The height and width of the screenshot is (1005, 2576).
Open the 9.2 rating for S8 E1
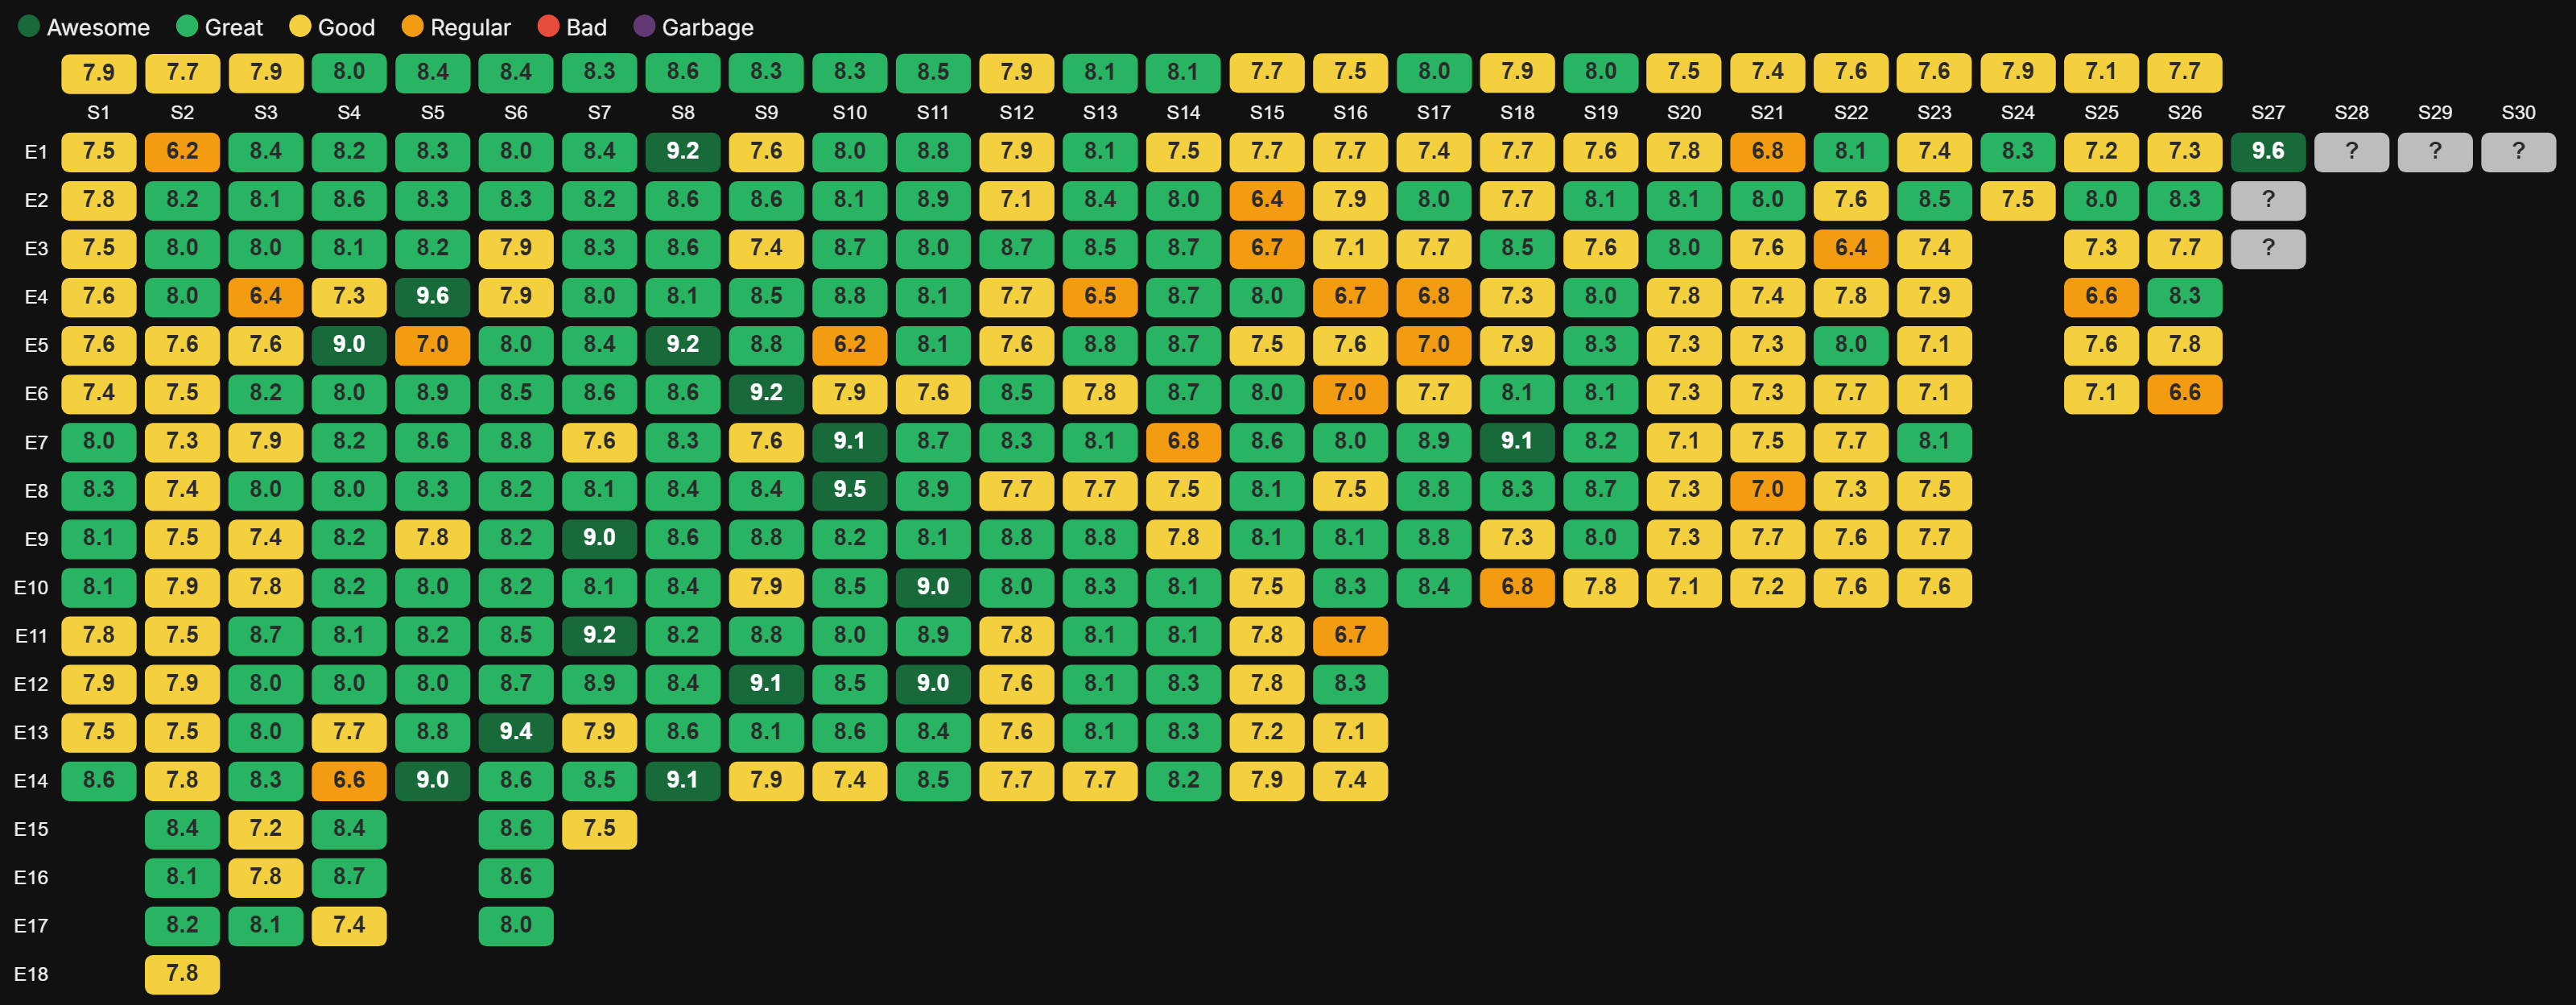point(682,152)
